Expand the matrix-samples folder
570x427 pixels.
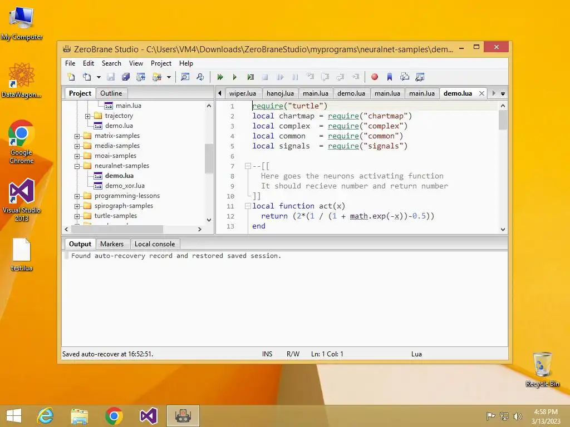[77, 136]
